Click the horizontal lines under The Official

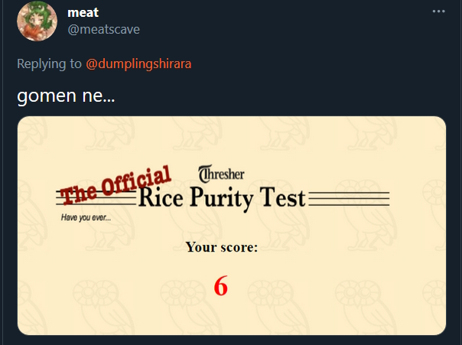(x=96, y=198)
